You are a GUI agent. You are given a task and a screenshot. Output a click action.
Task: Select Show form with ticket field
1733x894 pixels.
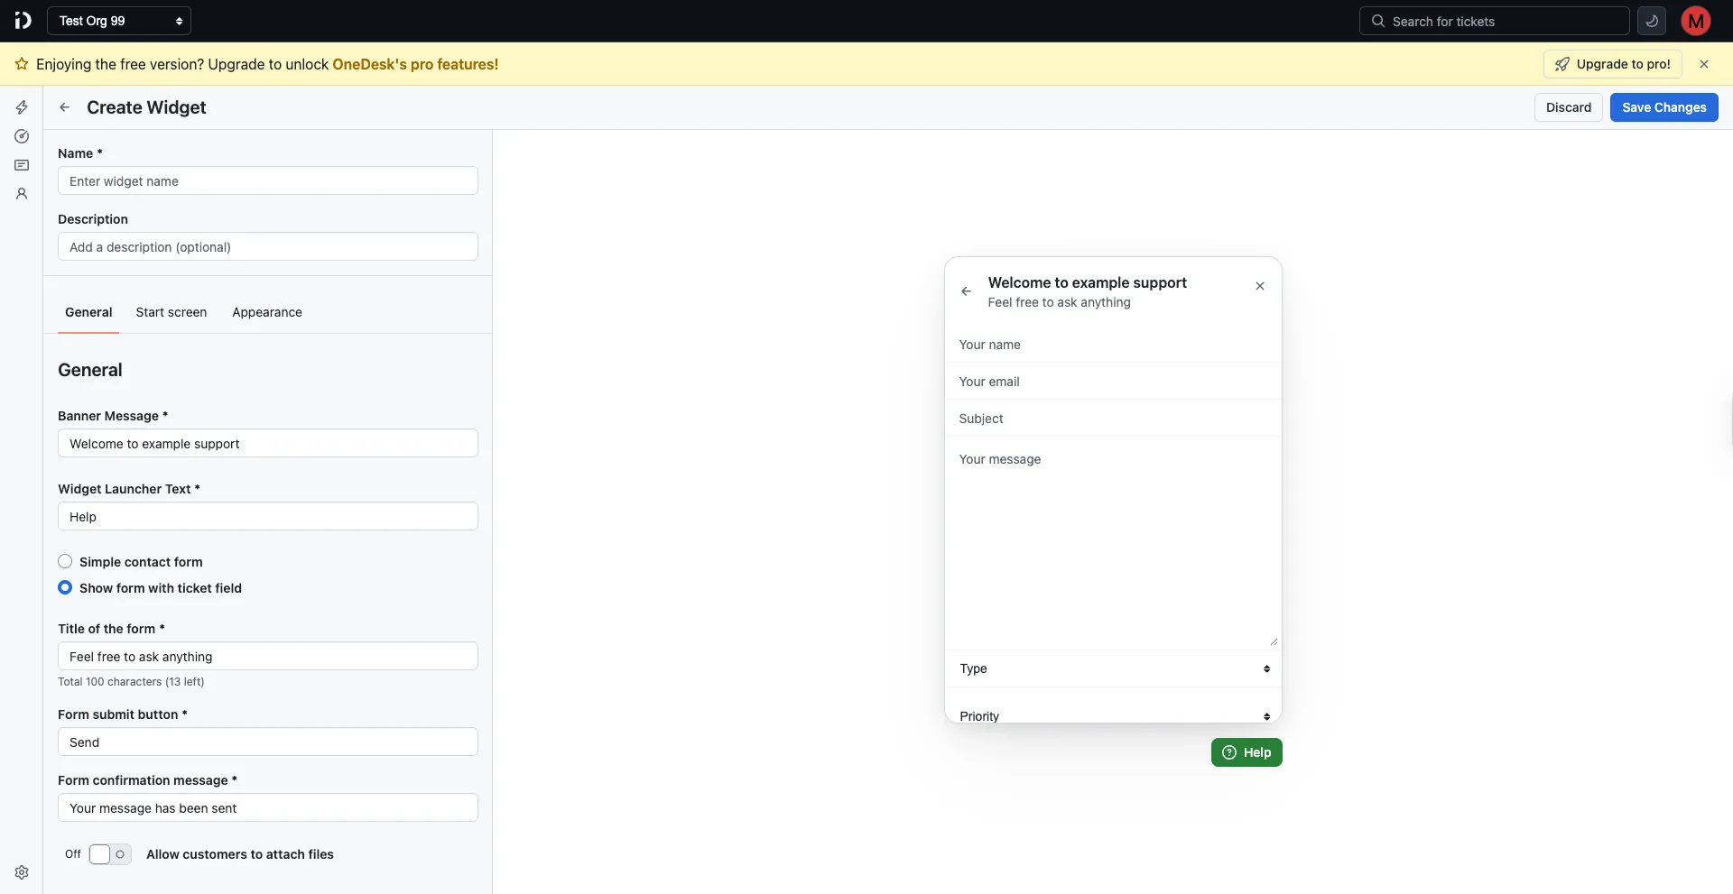click(65, 587)
